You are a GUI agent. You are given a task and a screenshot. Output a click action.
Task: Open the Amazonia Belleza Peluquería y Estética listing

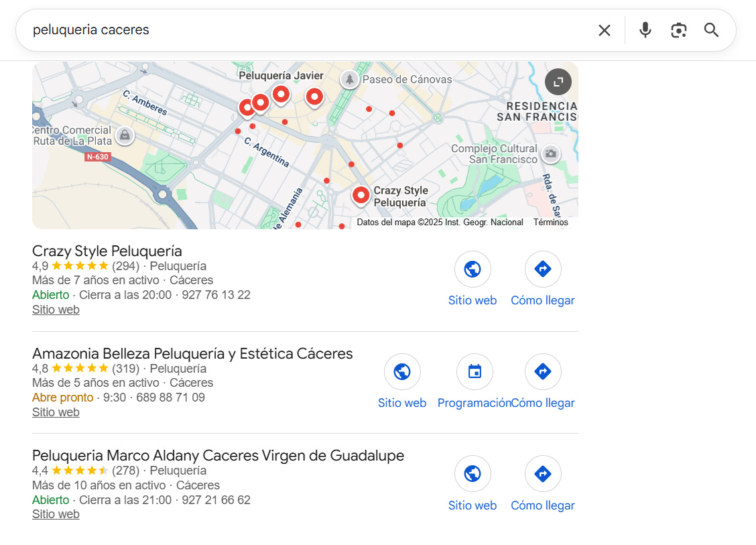[192, 353]
